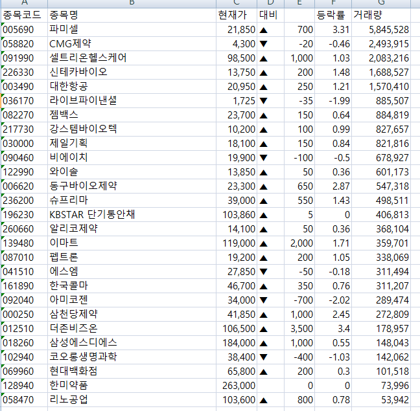Click the 대한항공 name cell
Screen dimensions: 420x411
(132, 86)
